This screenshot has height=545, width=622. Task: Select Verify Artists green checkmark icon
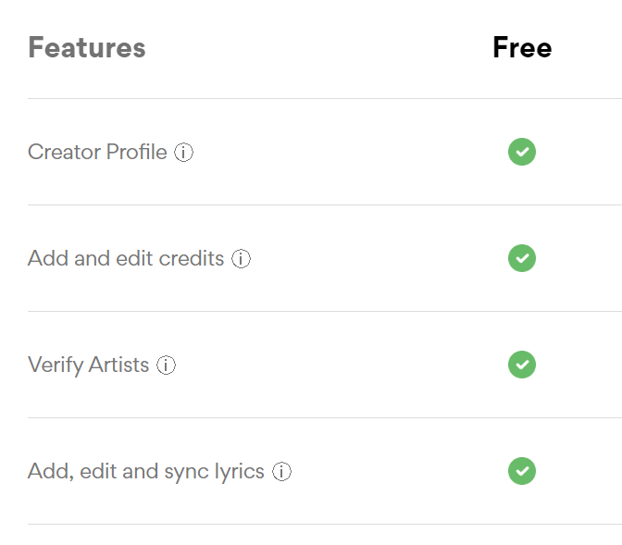pos(522,365)
